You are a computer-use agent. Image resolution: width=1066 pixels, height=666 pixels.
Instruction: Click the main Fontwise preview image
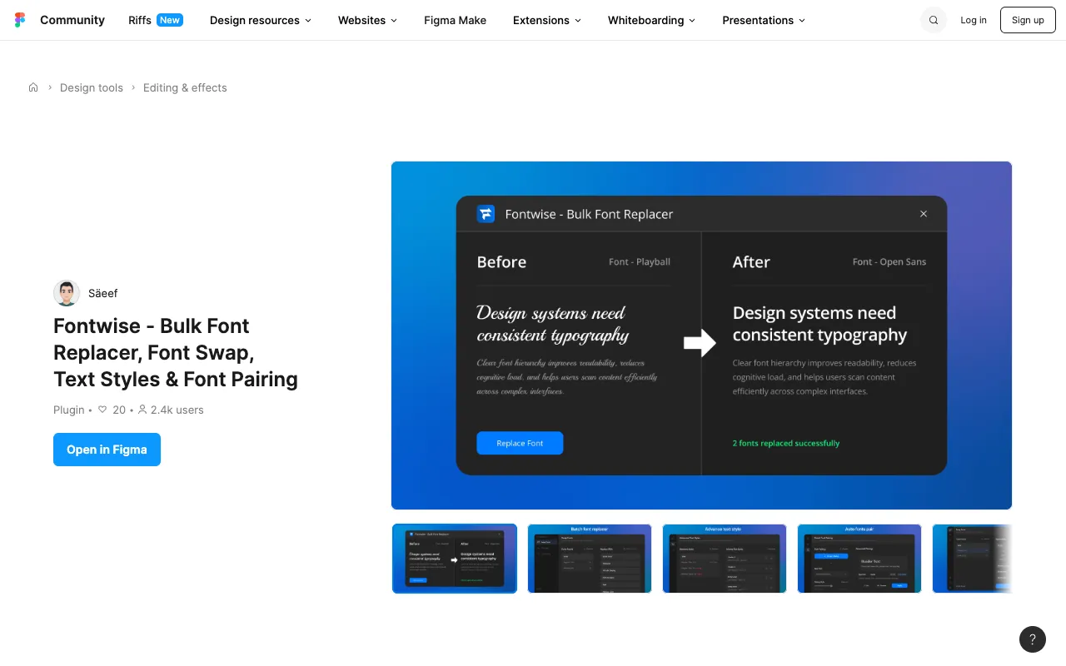(701, 335)
